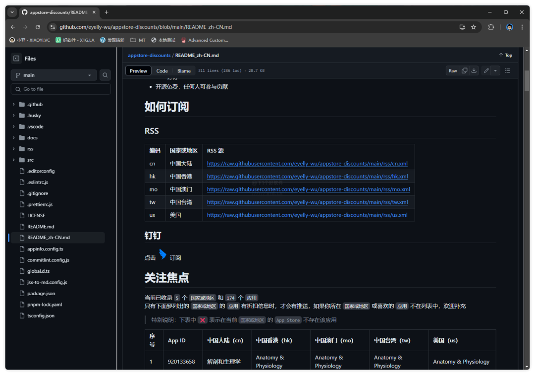
Task: Edit this file pencil icon
Action: (x=486, y=71)
